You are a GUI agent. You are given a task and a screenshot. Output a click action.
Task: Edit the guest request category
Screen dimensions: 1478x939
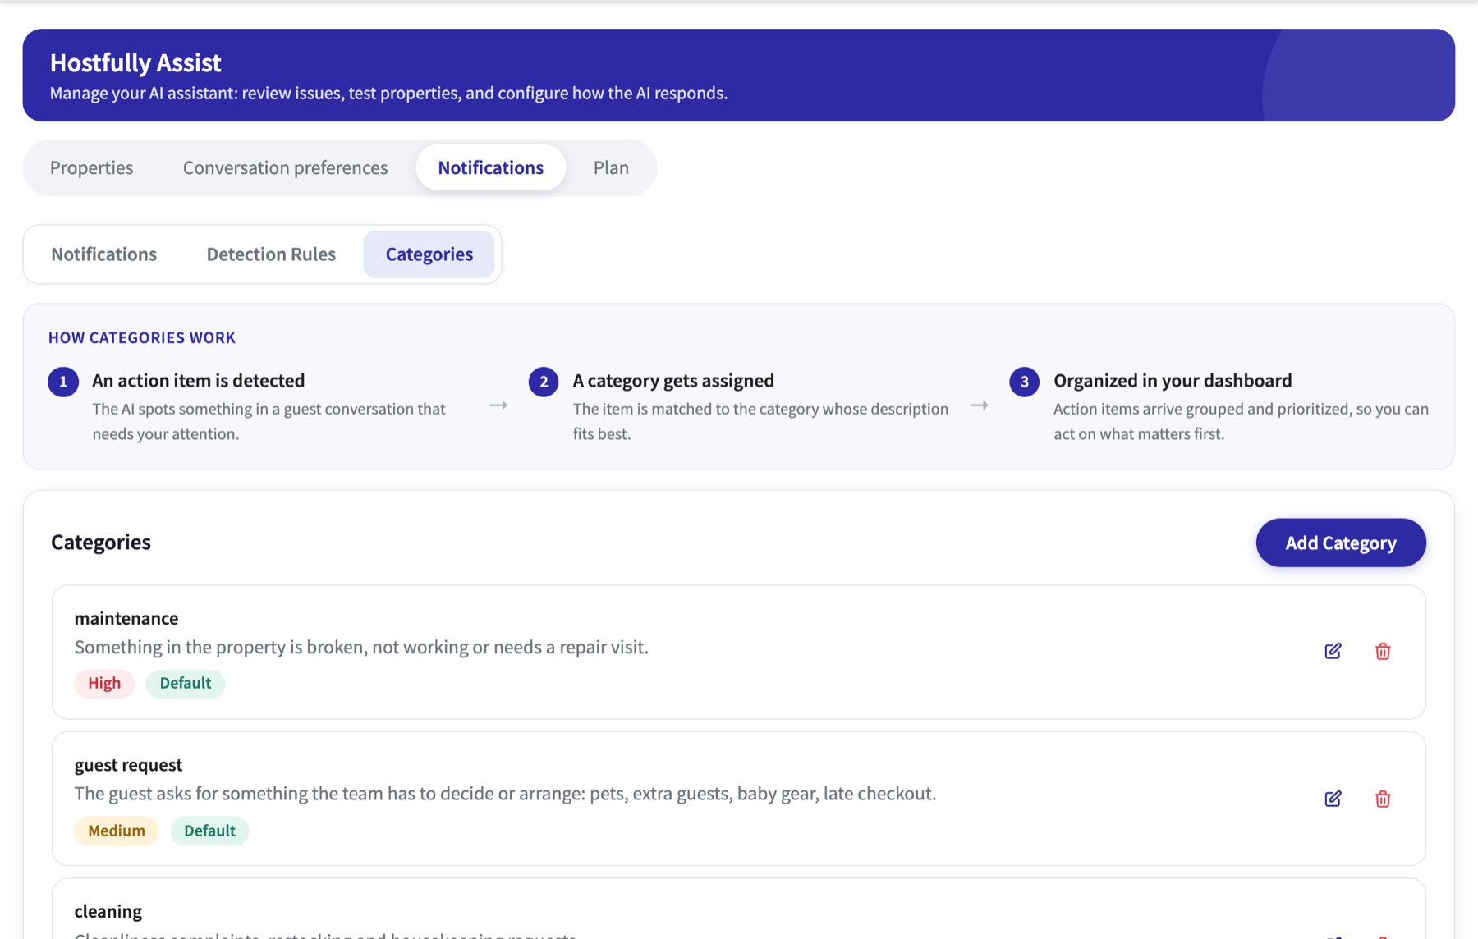[x=1333, y=799]
